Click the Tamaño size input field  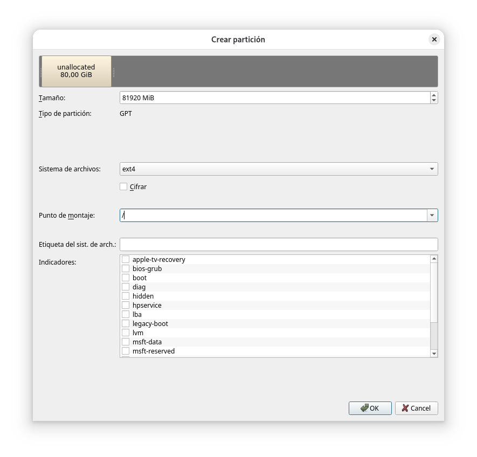tap(275, 98)
